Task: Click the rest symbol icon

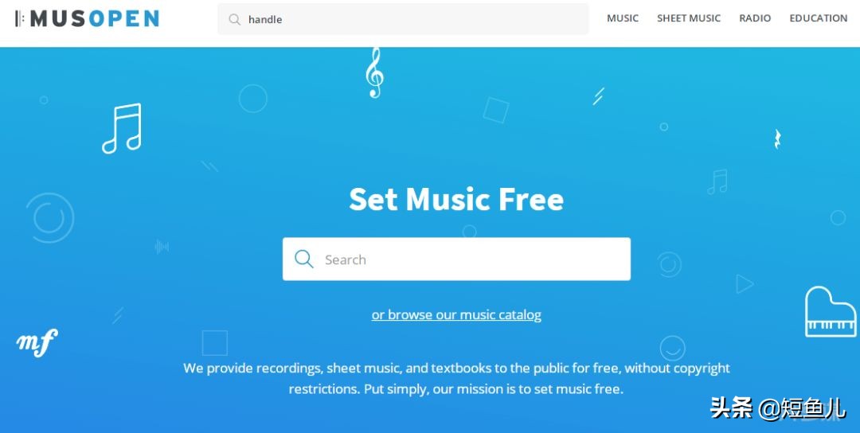Action: click(x=777, y=139)
